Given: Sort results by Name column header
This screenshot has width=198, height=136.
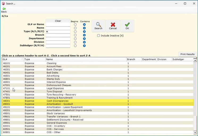Looking at the screenshot, I should tap(86, 59).
